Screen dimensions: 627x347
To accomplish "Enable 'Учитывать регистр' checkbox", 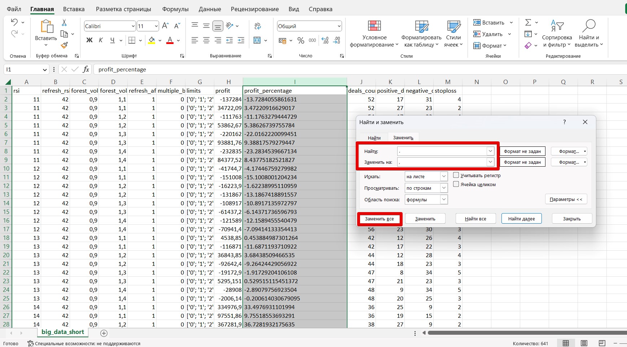I will pos(456,175).
